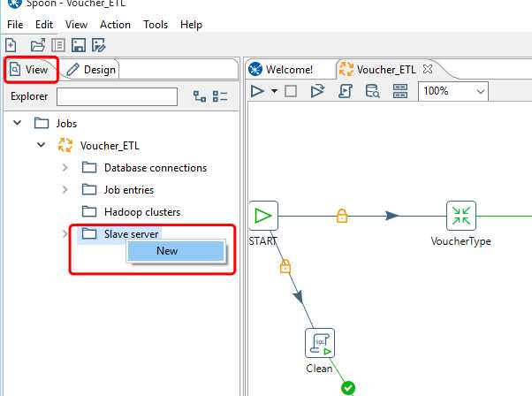Expand the Database connections folder
The image size is (532, 396).
(x=65, y=168)
